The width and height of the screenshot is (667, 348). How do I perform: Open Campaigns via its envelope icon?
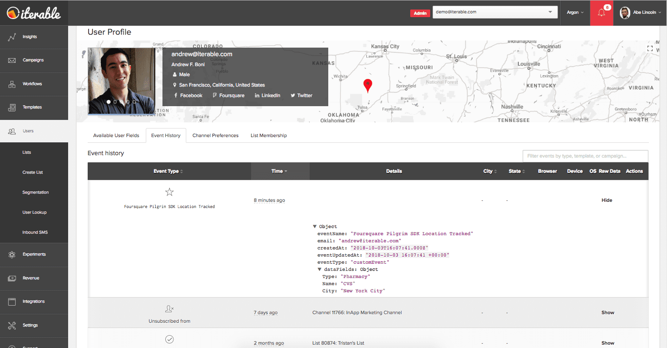(12, 60)
